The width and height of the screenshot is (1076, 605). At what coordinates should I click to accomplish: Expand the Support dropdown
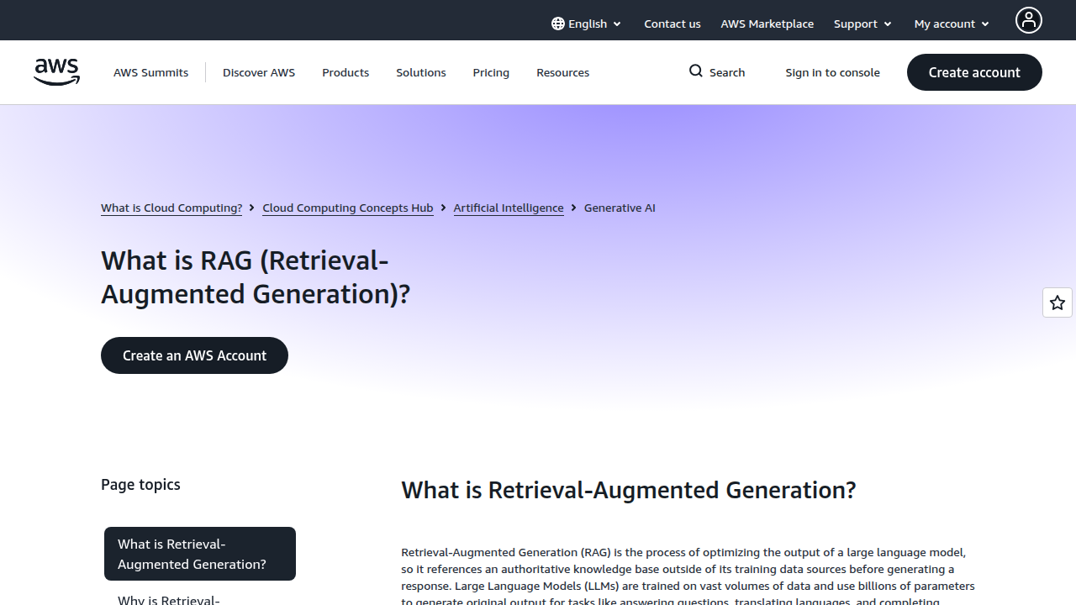862,24
